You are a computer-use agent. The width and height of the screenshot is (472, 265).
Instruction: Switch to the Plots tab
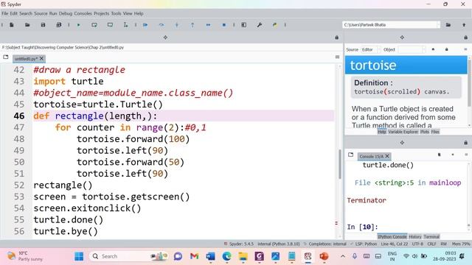coord(425,132)
